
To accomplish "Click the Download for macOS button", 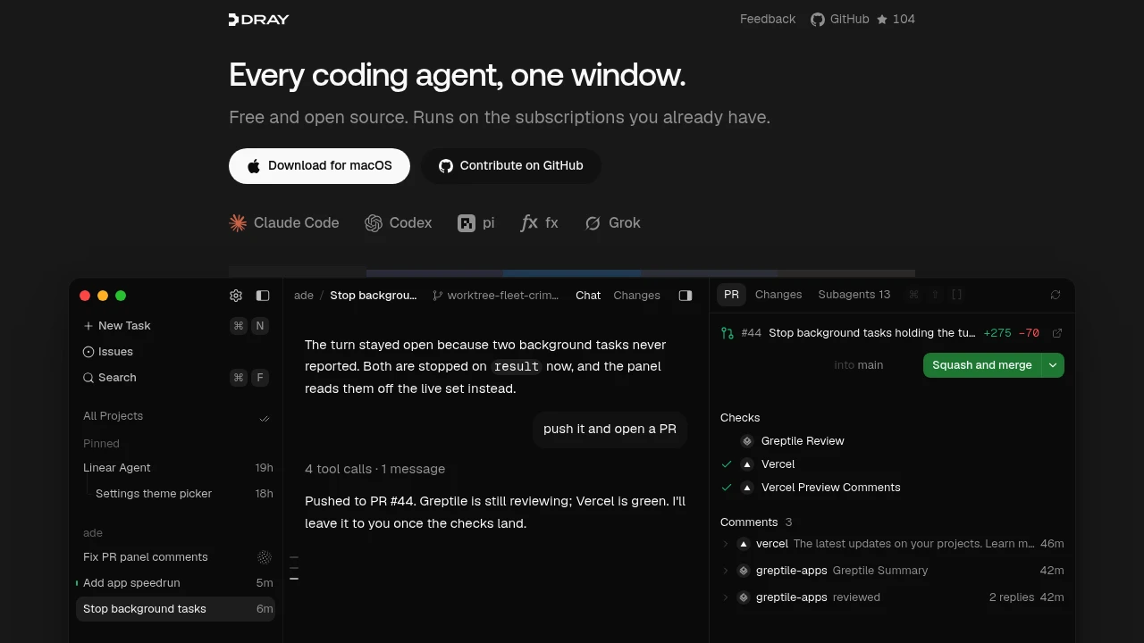I will pyautogui.click(x=319, y=166).
